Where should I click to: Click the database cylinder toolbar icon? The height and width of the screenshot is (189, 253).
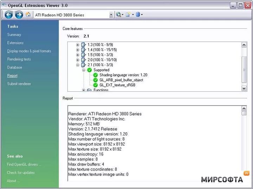(138, 14)
